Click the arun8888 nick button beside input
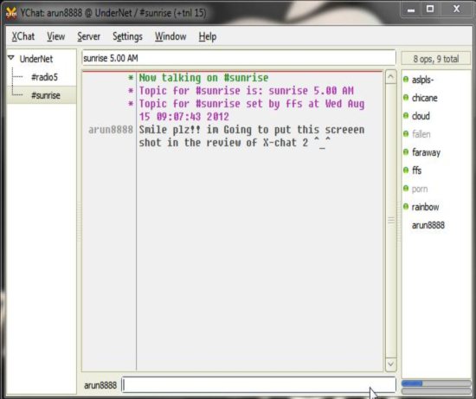This screenshot has height=399, width=476. tap(100, 385)
